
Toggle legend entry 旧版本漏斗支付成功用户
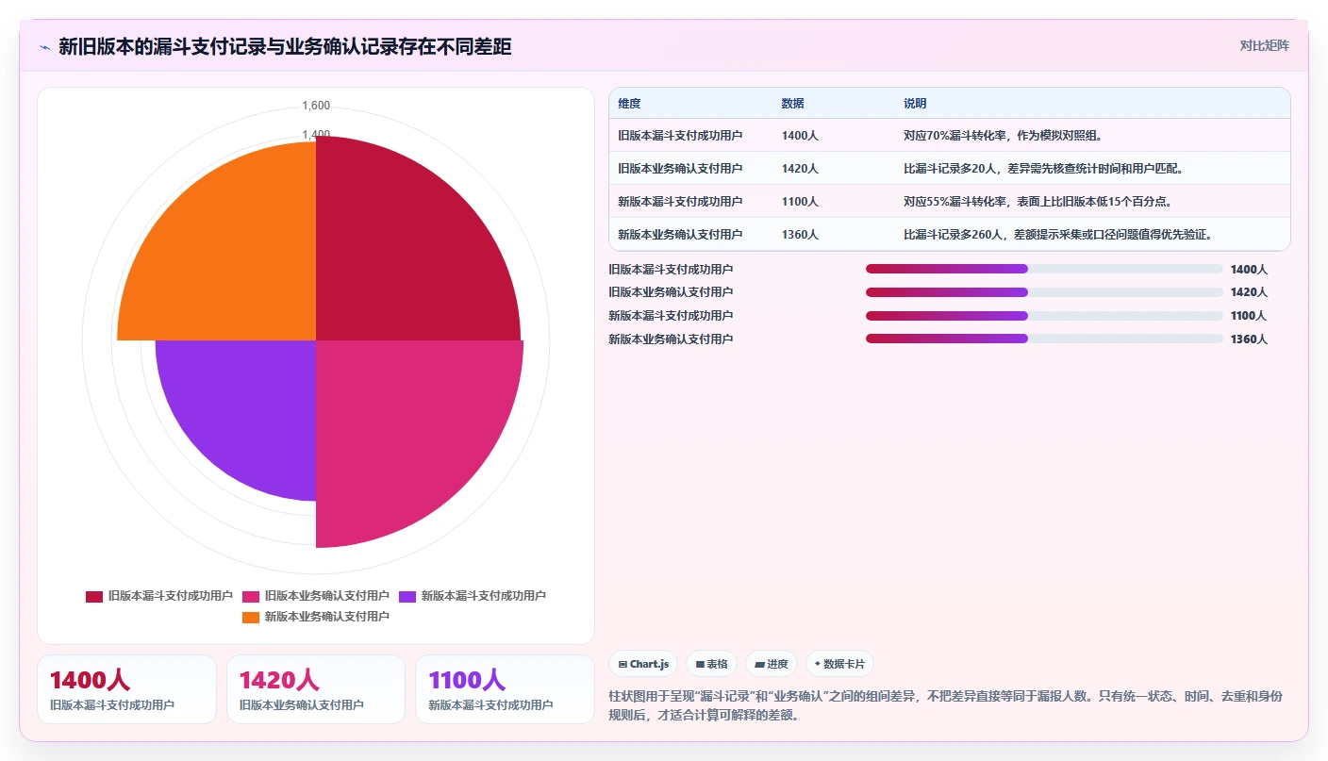pyautogui.click(x=159, y=596)
